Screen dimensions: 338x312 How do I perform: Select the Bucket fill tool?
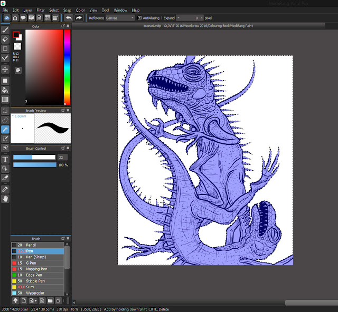click(5, 90)
